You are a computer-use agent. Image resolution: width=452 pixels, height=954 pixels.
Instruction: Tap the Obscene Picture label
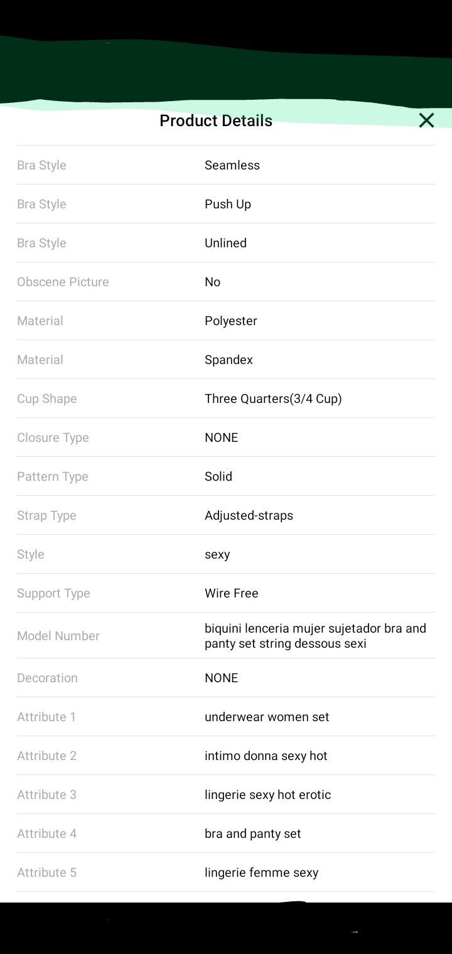click(x=63, y=282)
